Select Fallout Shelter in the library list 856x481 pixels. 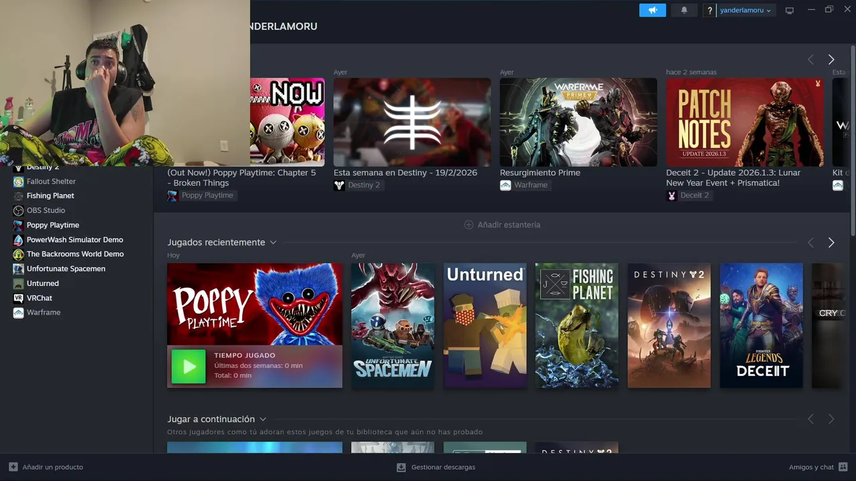point(51,181)
